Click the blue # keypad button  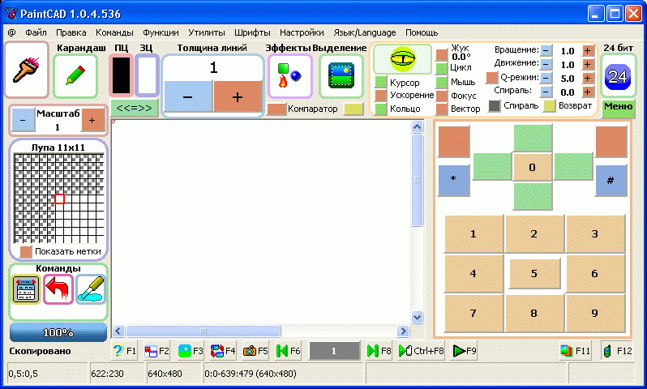[x=611, y=179]
